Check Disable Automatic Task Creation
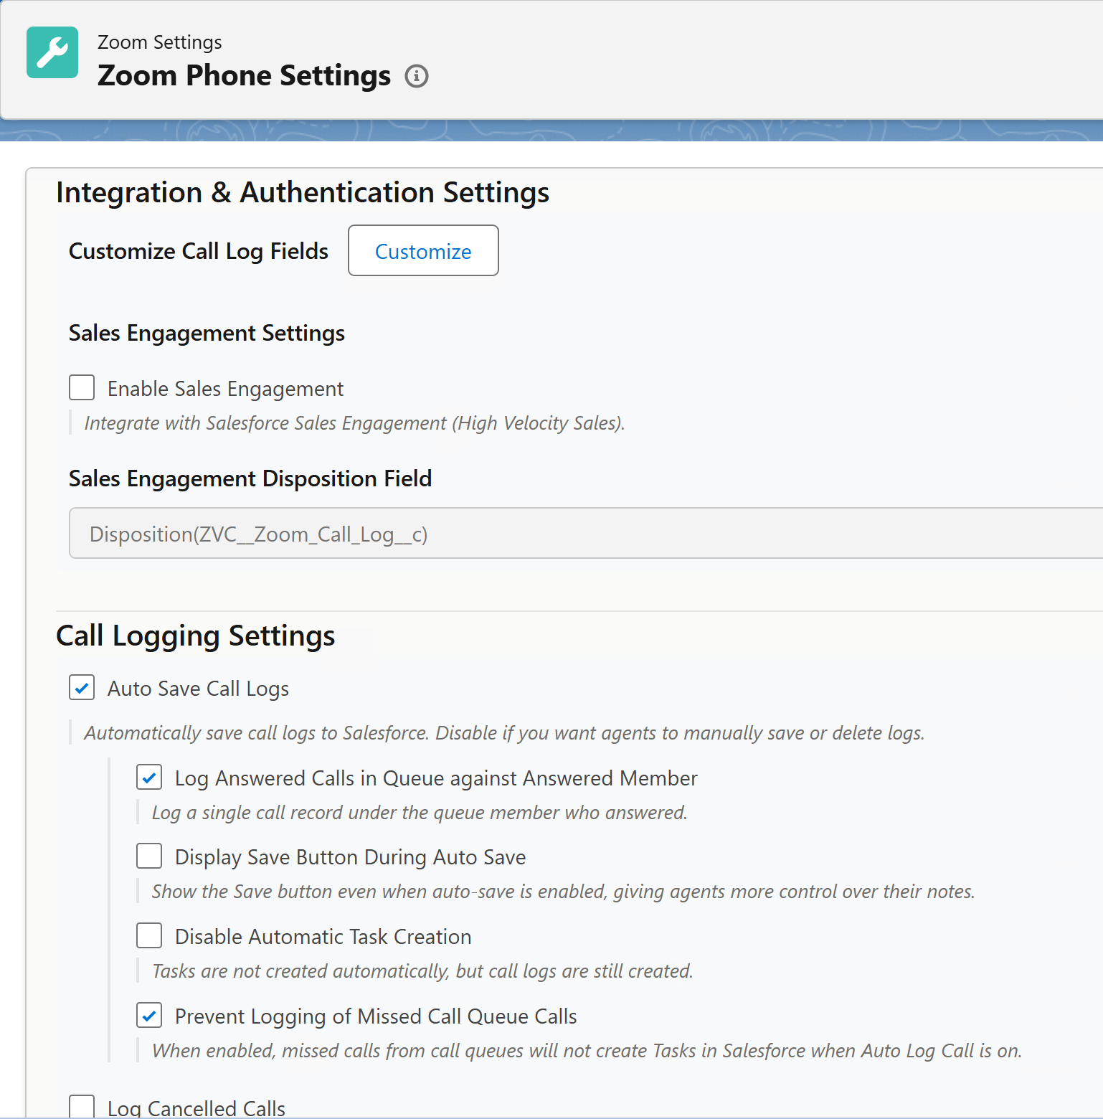 [149, 935]
